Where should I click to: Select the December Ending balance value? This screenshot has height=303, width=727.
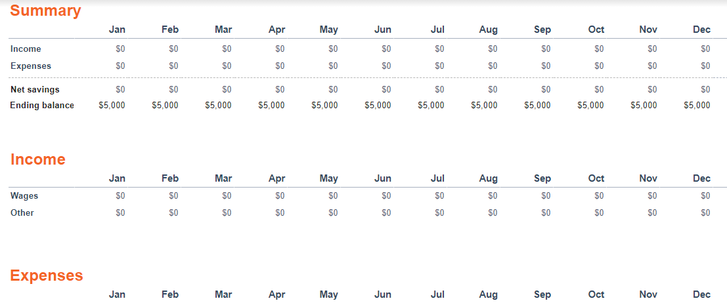pyautogui.click(x=697, y=106)
